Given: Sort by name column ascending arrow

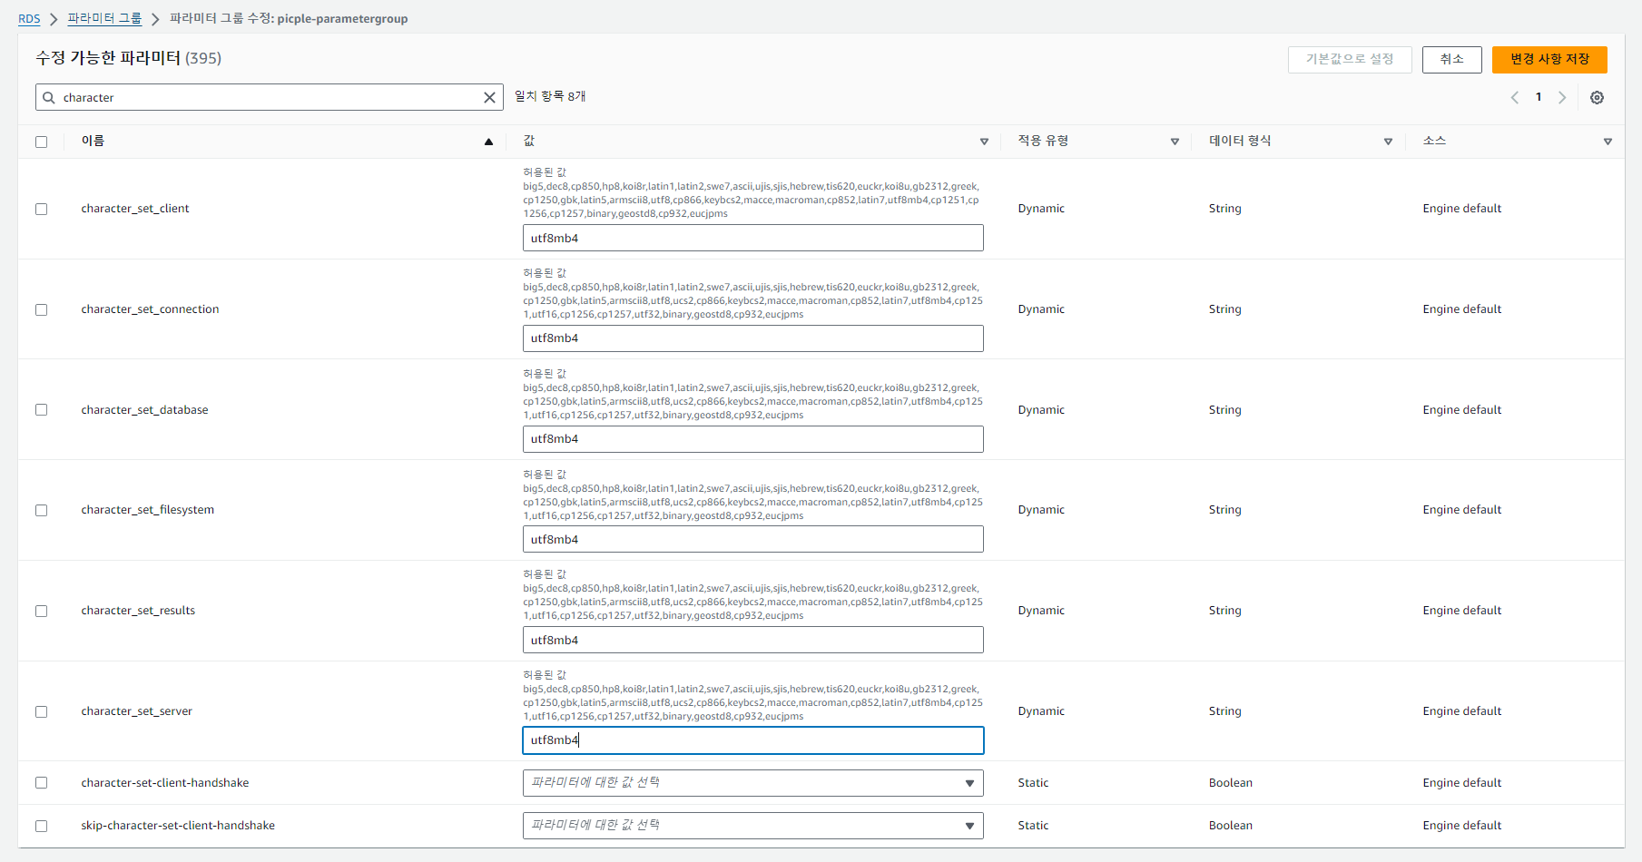Looking at the screenshot, I should click(488, 142).
